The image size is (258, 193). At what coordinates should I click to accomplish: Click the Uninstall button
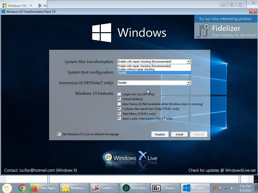199,134
